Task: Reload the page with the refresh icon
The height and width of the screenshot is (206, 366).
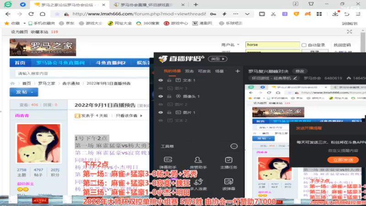Action: click(x=31, y=14)
